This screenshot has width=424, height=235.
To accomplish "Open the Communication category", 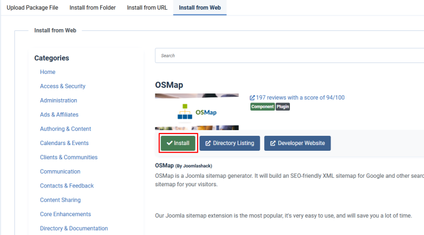I will [x=60, y=171].
